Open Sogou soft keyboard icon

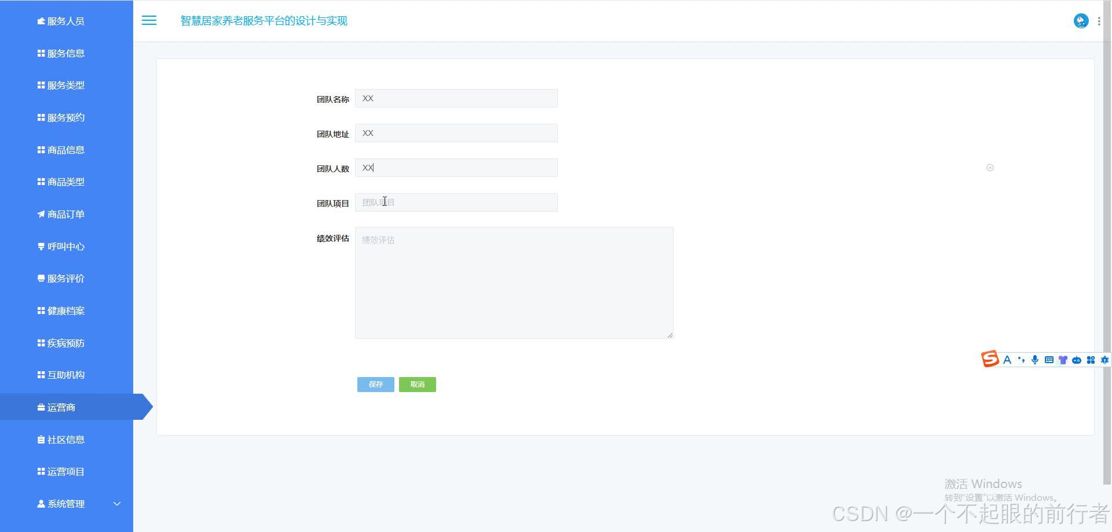(x=1049, y=360)
